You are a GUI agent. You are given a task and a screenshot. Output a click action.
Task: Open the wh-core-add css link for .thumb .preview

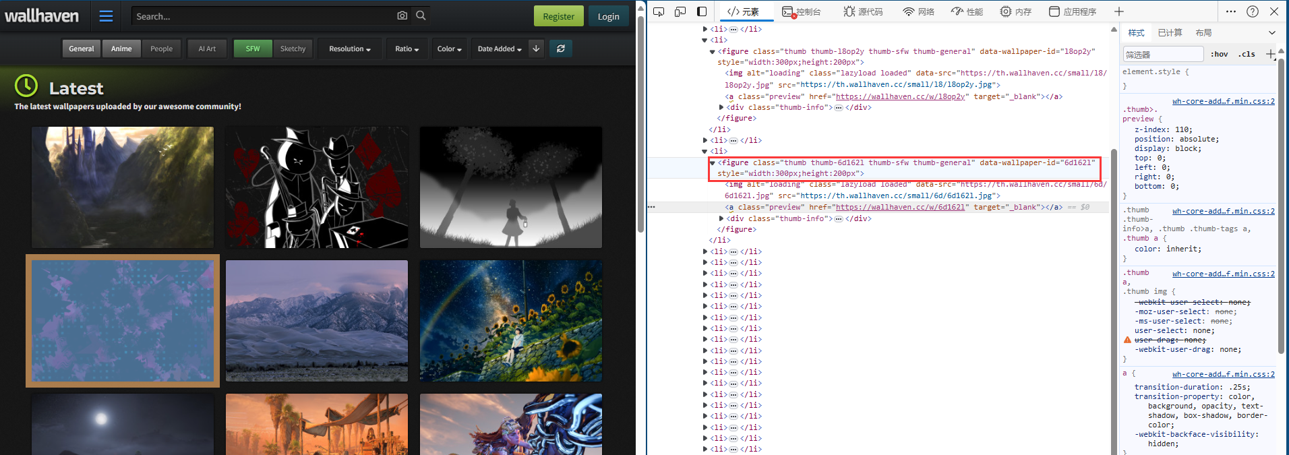click(1223, 101)
